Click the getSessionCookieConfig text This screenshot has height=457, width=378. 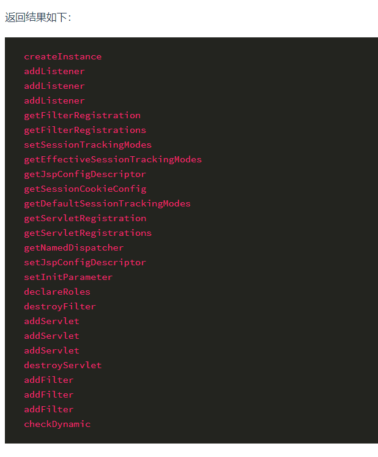pos(85,189)
